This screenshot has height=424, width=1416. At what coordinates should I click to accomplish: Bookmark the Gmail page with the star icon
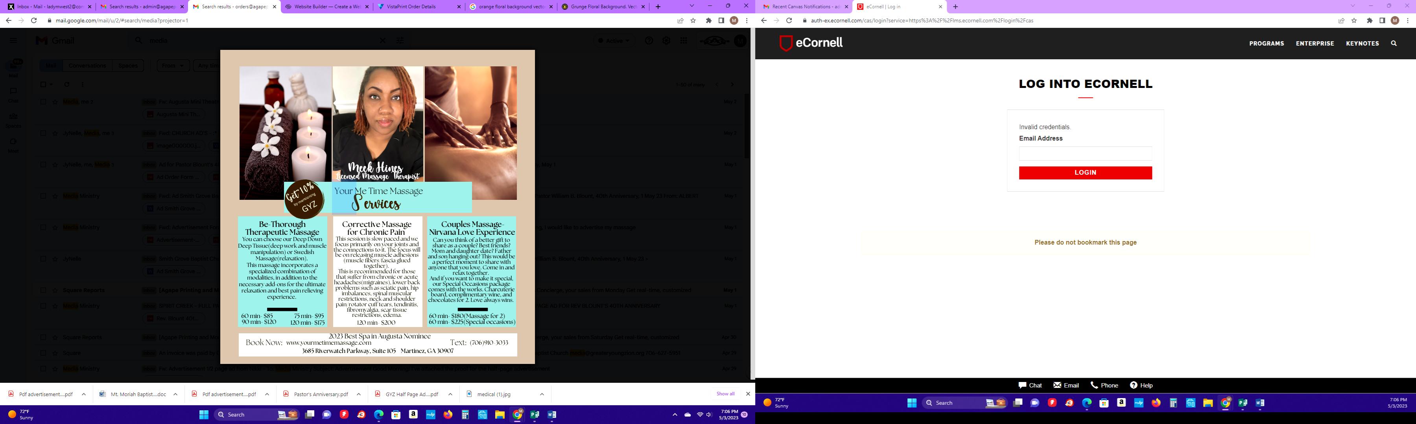[x=693, y=20]
